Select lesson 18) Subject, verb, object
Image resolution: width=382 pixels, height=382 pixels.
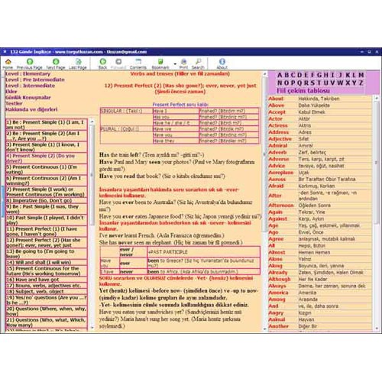click(46, 292)
